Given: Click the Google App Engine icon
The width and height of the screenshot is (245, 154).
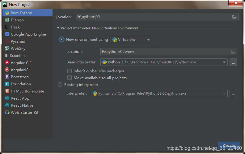Looking at the screenshot, I should tap(7, 34).
